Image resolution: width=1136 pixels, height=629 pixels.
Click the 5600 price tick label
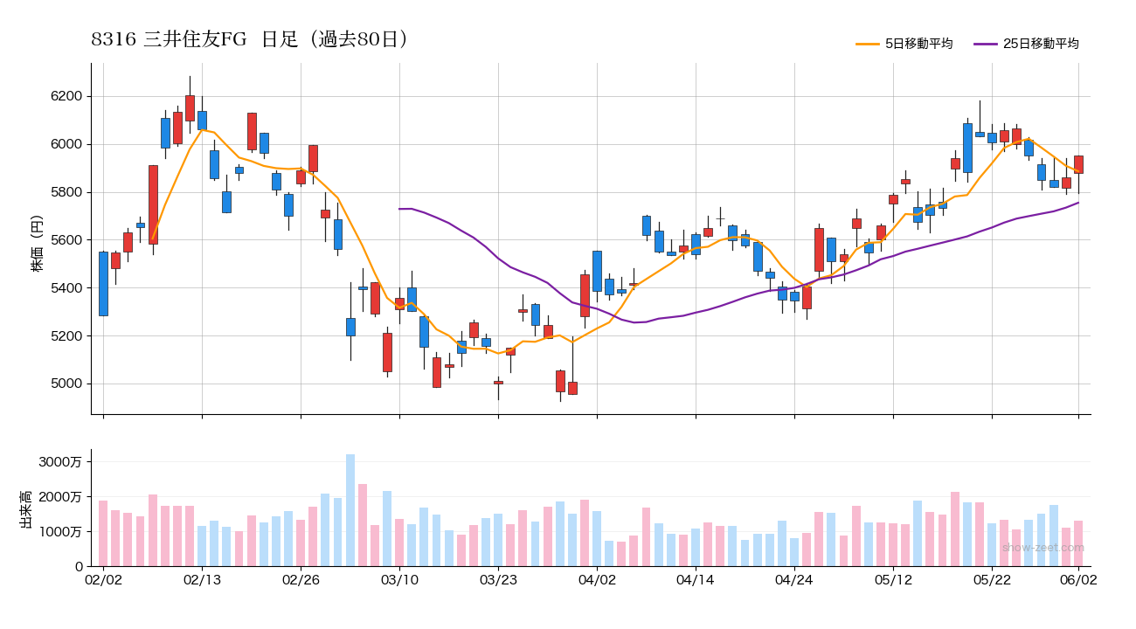66,240
